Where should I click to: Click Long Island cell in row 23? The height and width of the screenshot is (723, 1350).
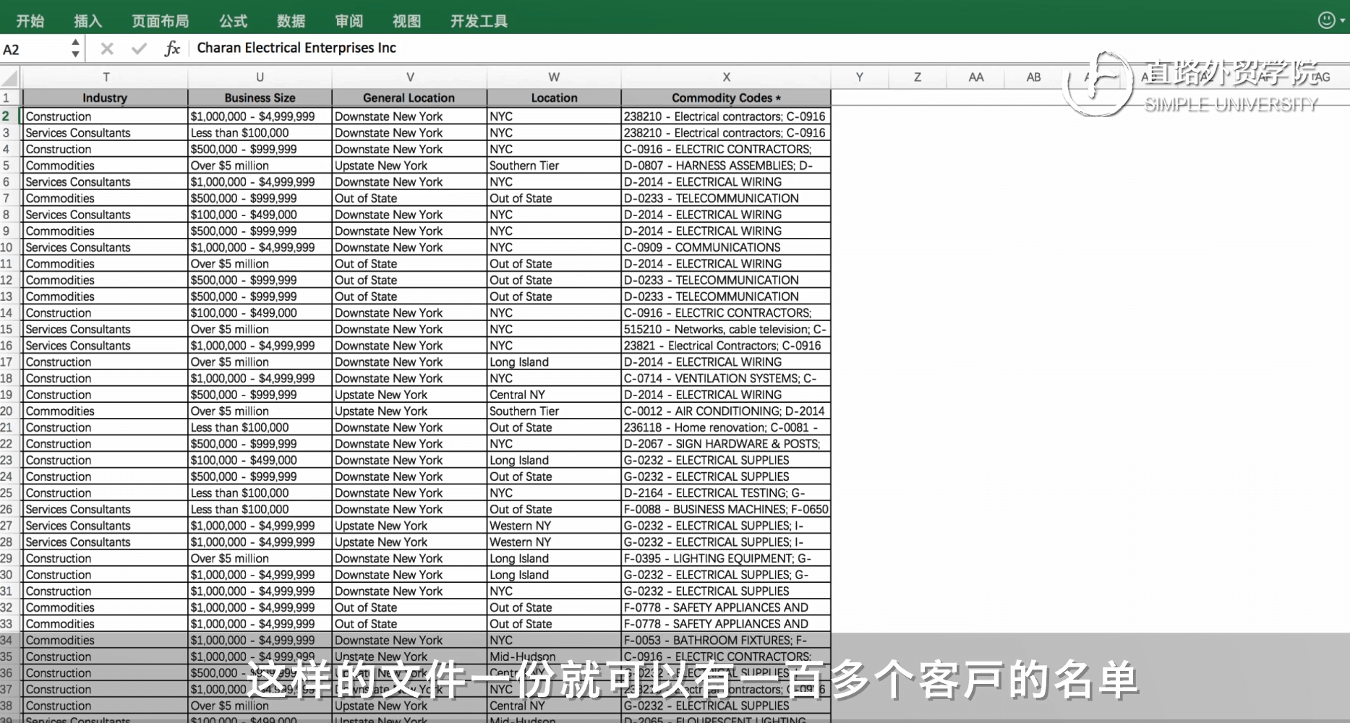pos(554,461)
